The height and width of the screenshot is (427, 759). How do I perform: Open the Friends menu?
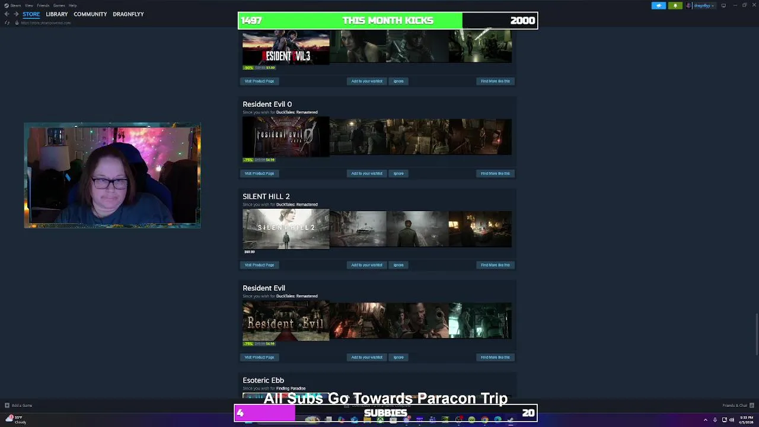(43, 5)
